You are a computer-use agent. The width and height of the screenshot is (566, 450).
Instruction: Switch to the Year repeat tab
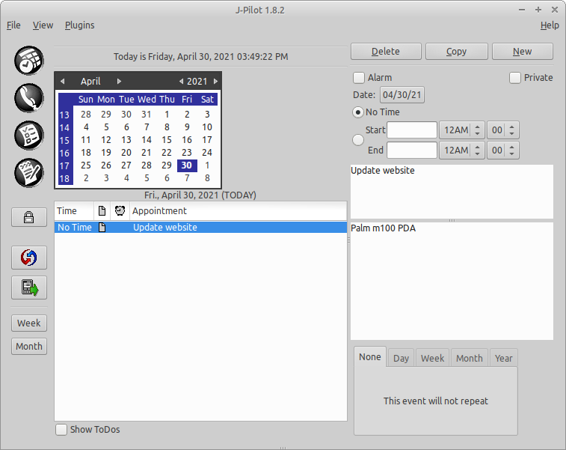click(x=503, y=358)
